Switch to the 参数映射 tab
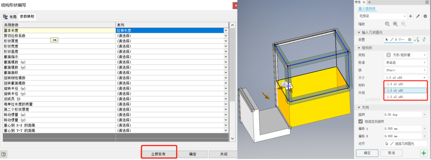The height and width of the screenshot is (160, 431). (27, 16)
